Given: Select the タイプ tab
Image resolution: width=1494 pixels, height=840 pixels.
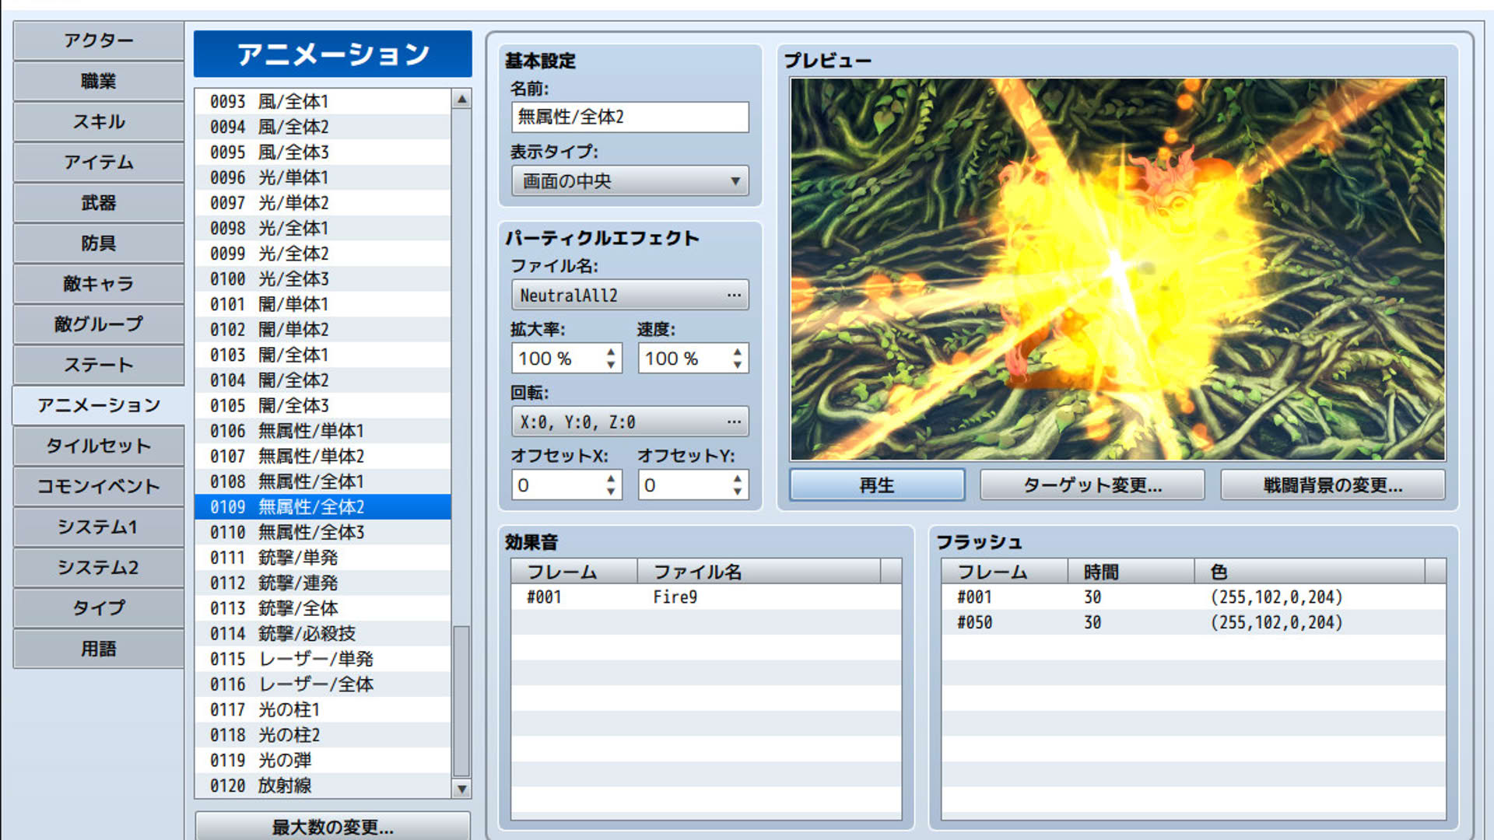Looking at the screenshot, I should (99, 607).
